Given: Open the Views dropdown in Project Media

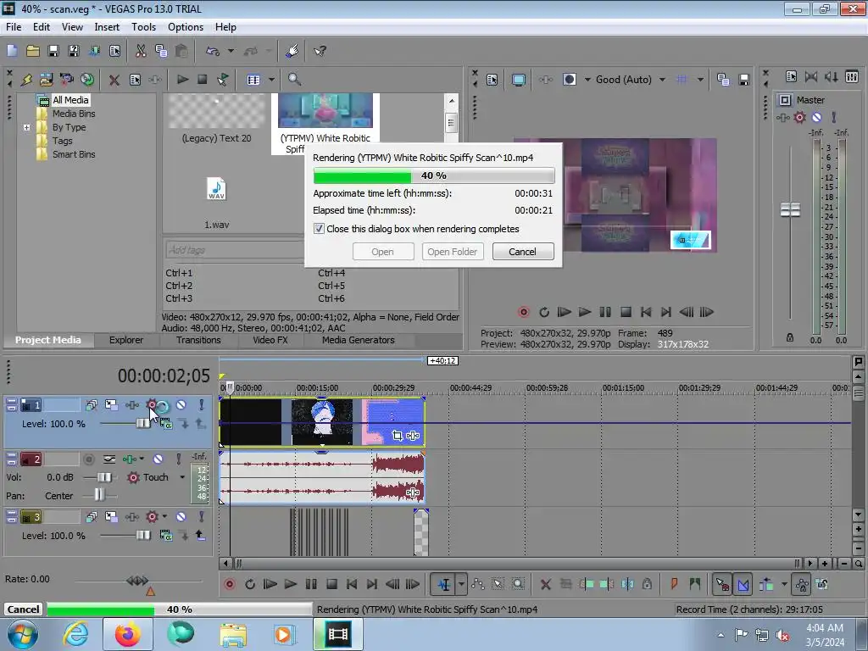Looking at the screenshot, I should 271,80.
